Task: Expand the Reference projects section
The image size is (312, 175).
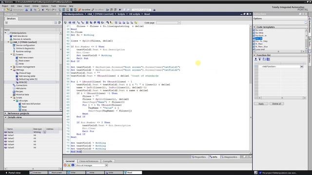Action: [x=5, y=113]
